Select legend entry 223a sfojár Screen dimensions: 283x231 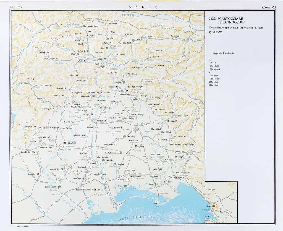point(214,85)
